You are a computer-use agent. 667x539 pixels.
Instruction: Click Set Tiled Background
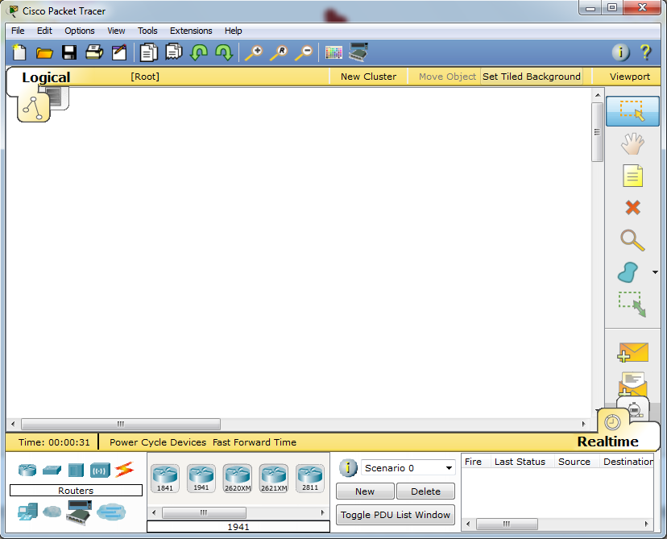tap(532, 77)
